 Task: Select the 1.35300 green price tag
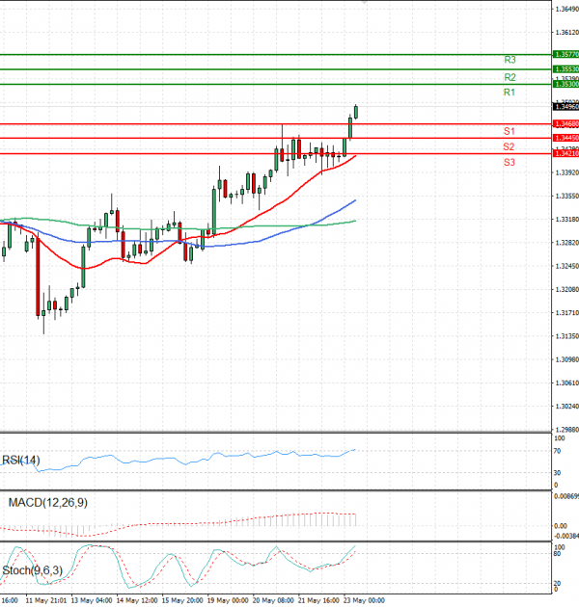click(565, 85)
